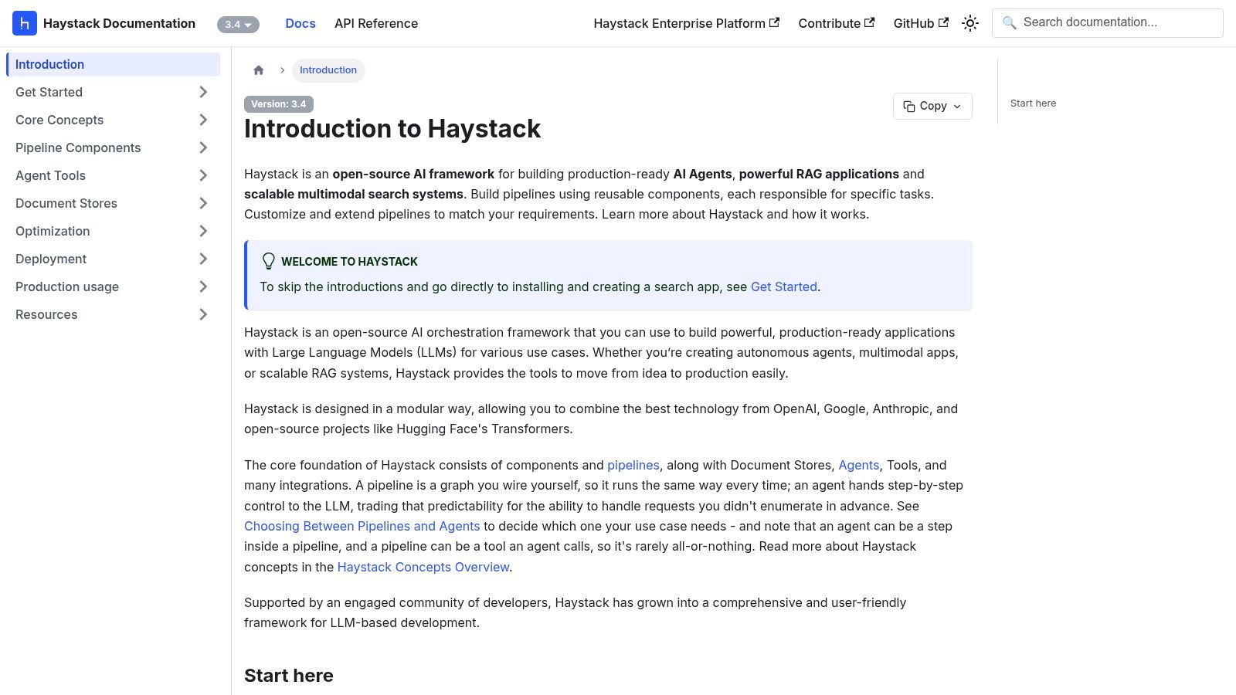Open the API Reference tab
Viewport: 1236px width, 695px height.
coord(376,23)
